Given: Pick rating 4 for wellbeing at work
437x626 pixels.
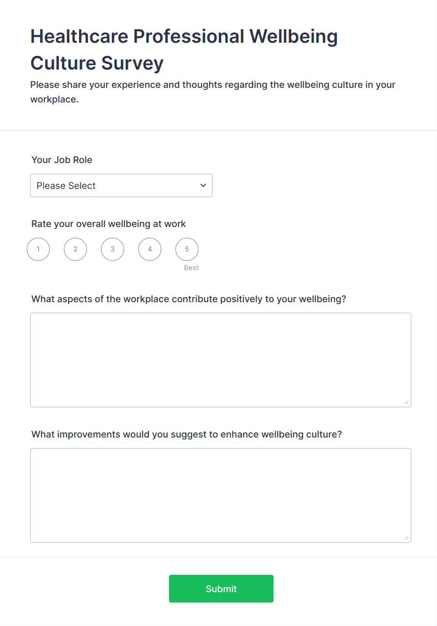Looking at the screenshot, I should [x=149, y=249].
